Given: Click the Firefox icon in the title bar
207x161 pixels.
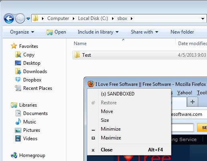Looking at the screenshot, I should pyautogui.click(x=91, y=84).
